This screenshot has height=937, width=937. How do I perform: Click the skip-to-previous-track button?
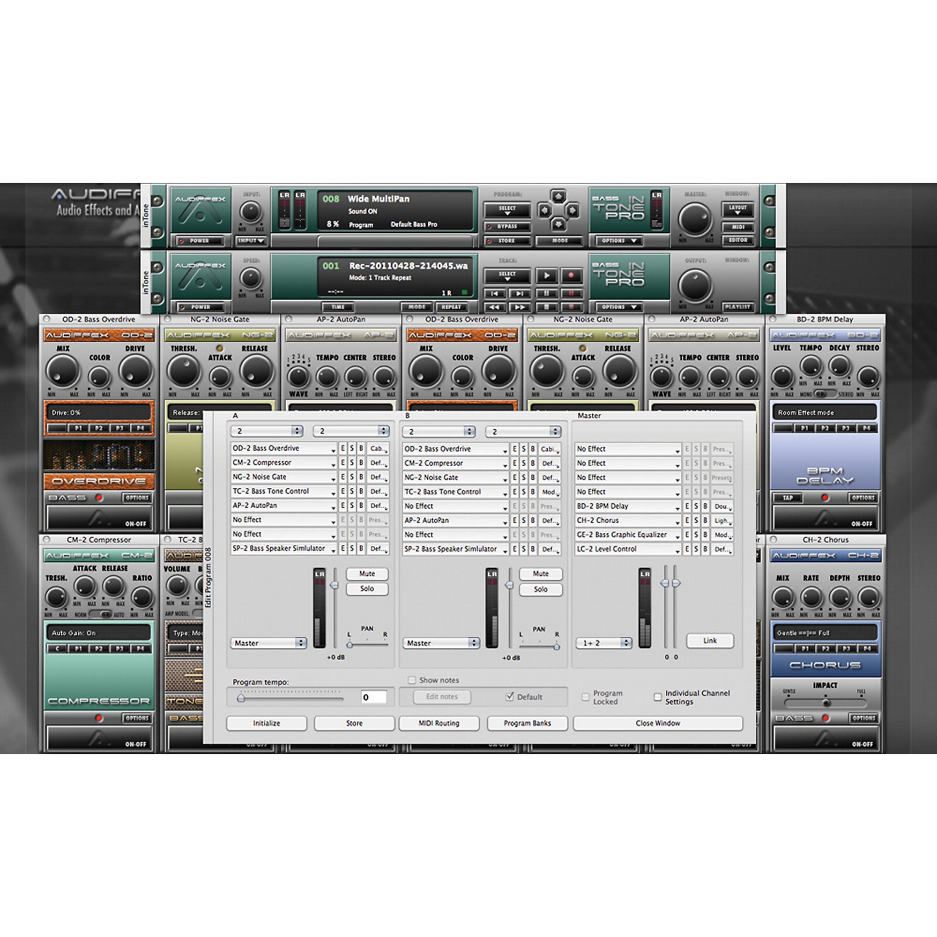click(x=494, y=293)
